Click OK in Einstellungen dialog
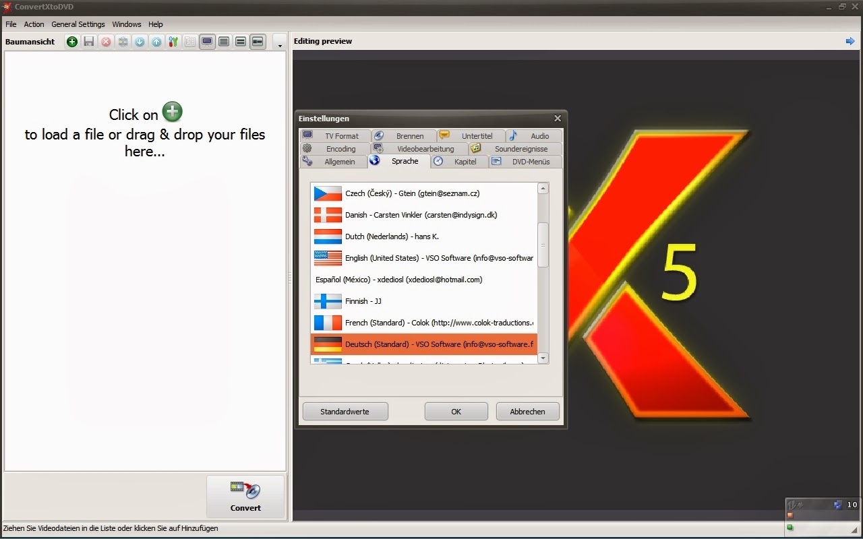The width and height of the screenshot is (863, 539). coord(456,412)
